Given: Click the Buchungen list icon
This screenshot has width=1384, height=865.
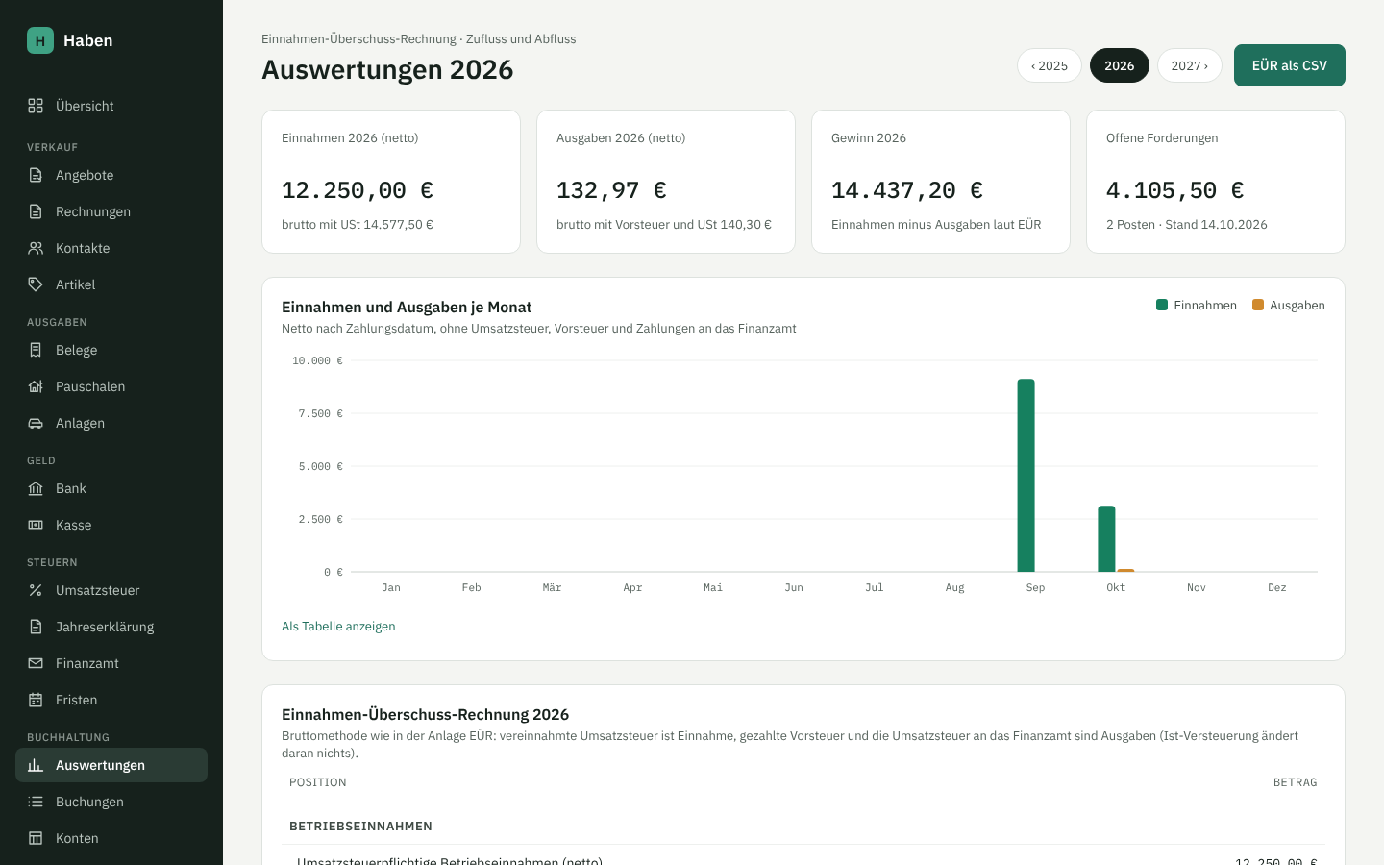Looking at the screenshot, I should 36,802.
